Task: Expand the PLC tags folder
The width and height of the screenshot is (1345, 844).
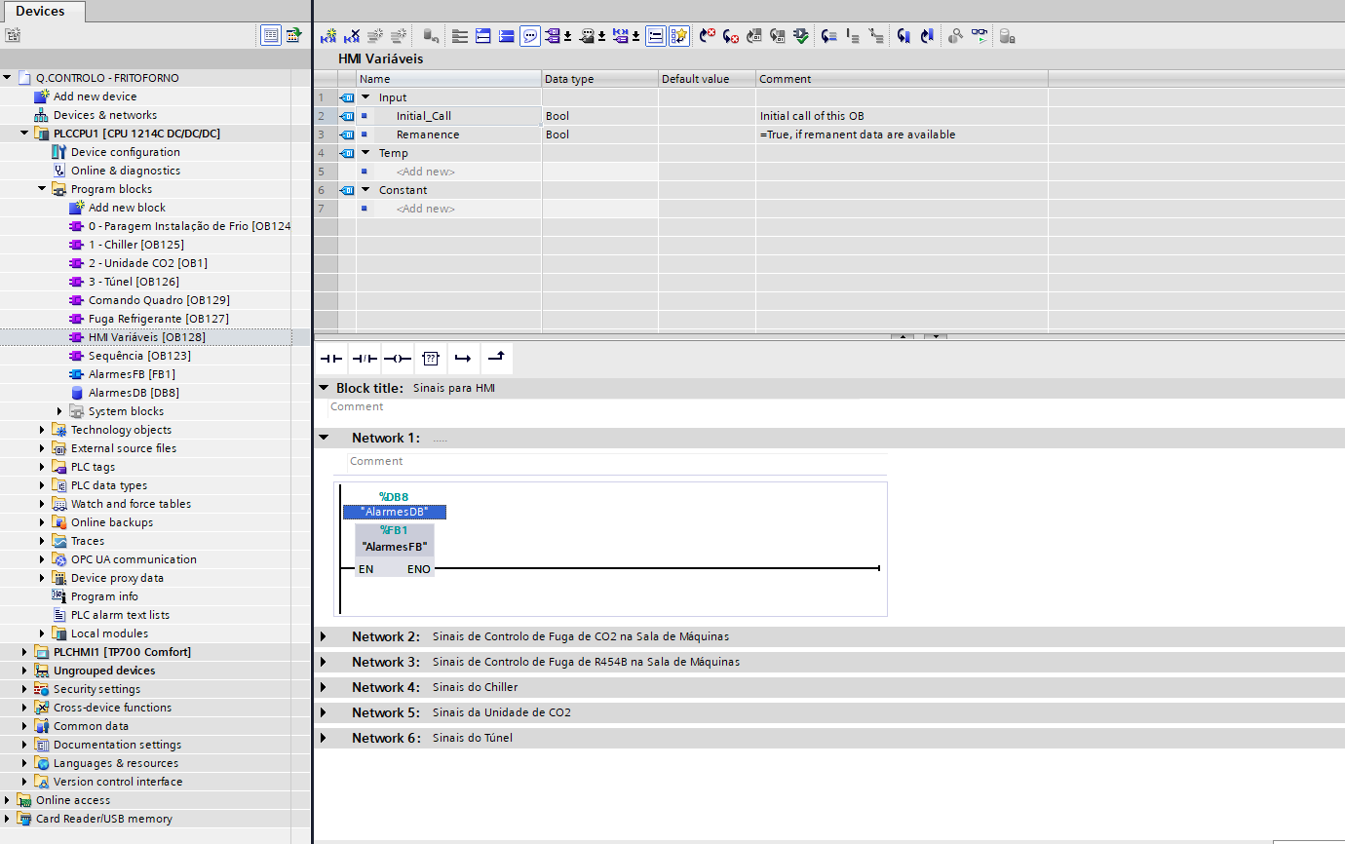Action: (x=42, y=467)
